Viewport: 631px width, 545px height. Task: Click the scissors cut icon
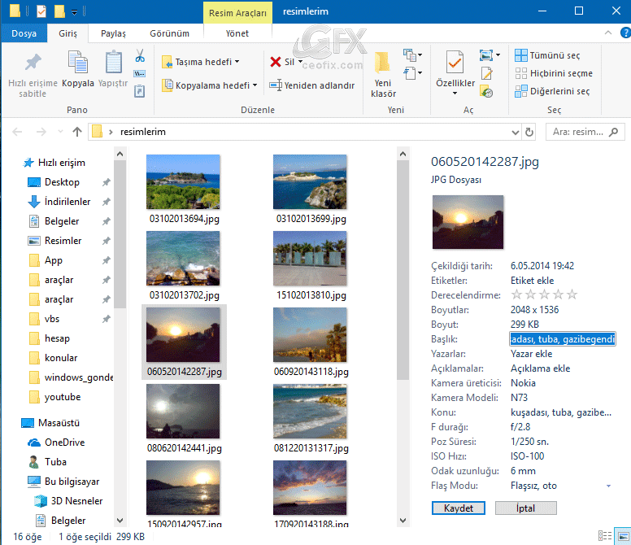tap(140, 55)
